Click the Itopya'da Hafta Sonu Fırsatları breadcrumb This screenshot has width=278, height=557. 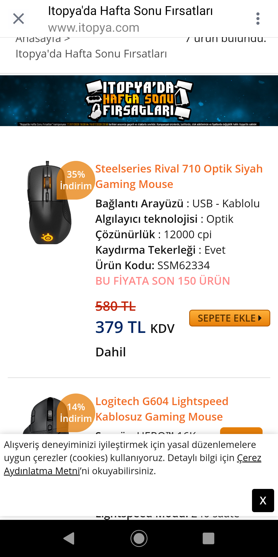click(91, 54)
